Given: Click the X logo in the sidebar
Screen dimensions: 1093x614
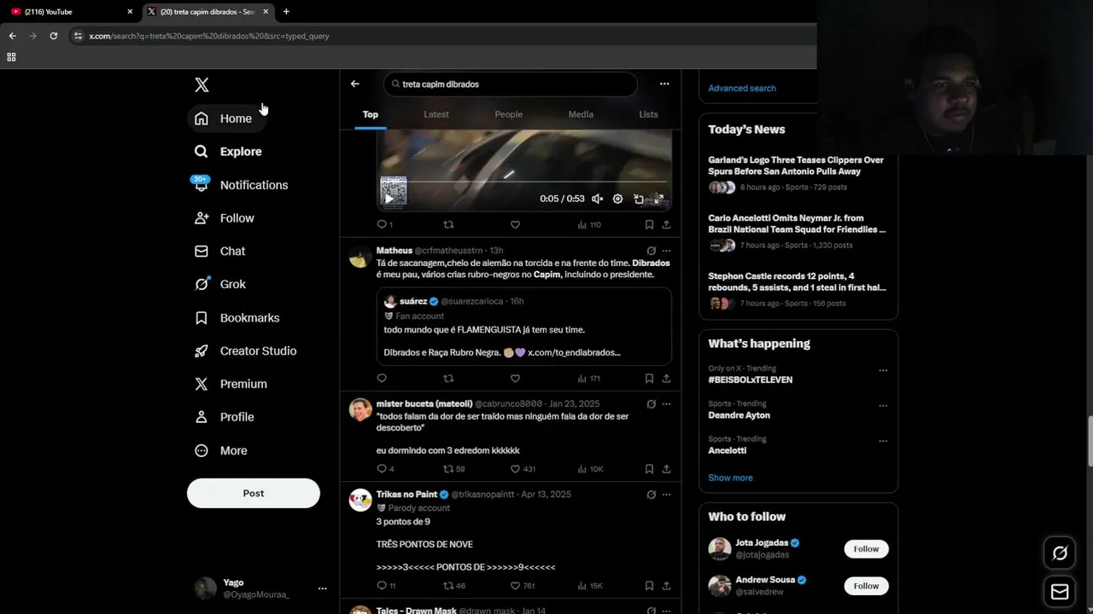Looking at the screenshot, I should point(202,84).
